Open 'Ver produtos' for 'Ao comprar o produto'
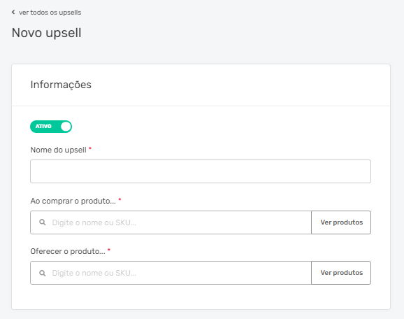 341,222
